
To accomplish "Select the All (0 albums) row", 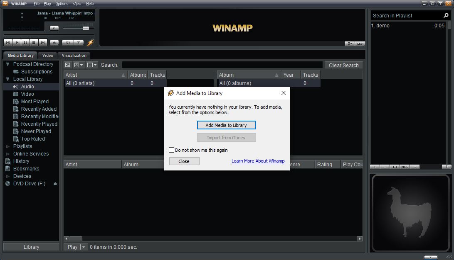I will click(269, 83).
